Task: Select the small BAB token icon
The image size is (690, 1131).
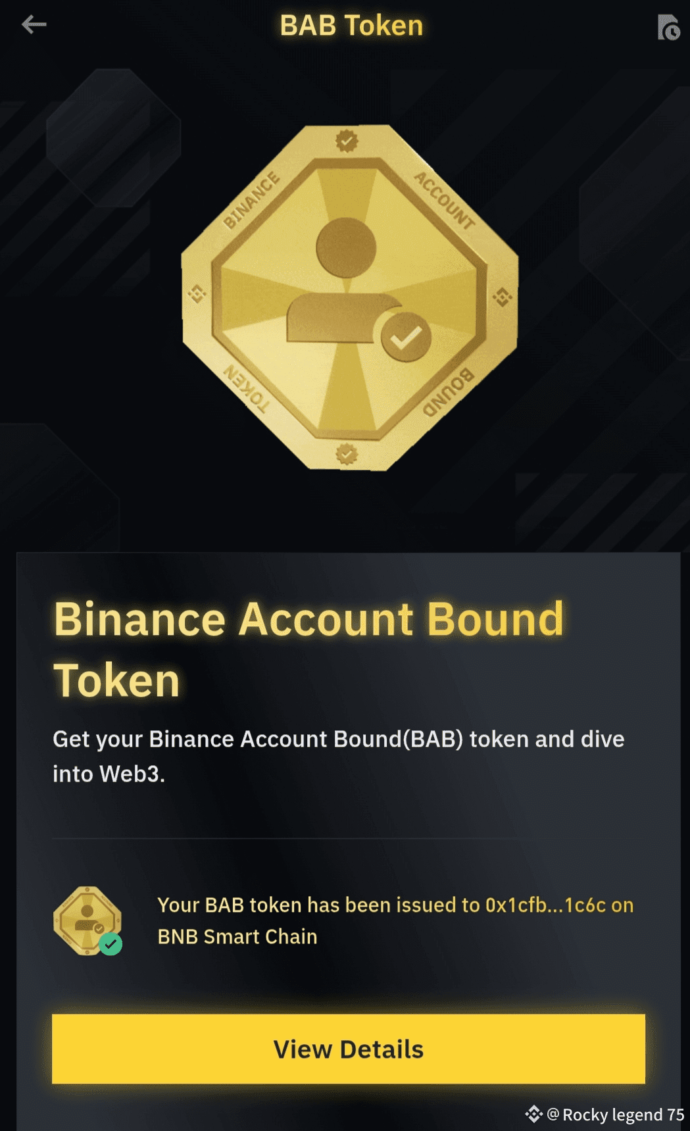Action: [x=87, y=920]
